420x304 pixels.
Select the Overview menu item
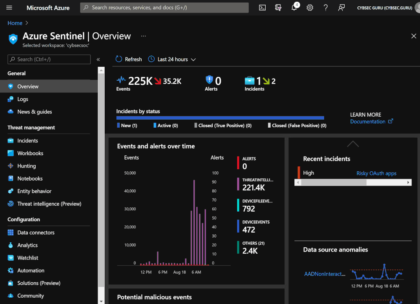[x=49, y=86]
